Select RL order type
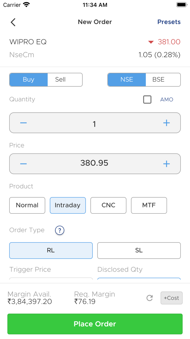190x339 pixels. [x=51, y=251]
